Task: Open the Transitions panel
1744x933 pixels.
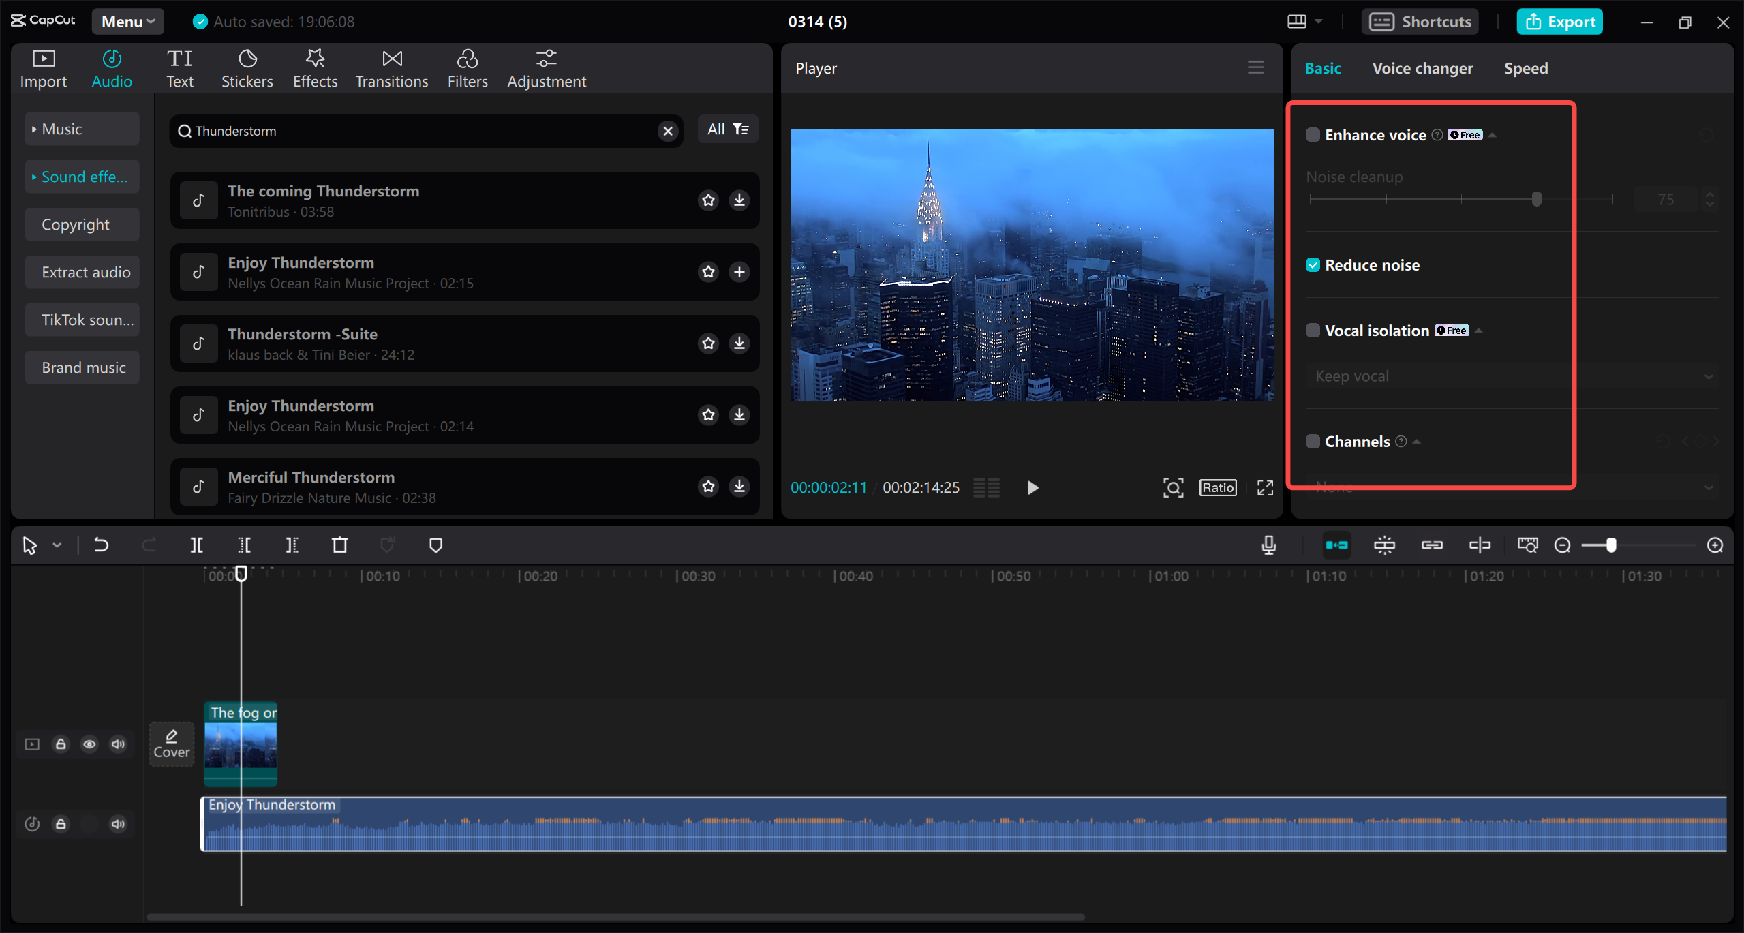Action: tap(391, 67)
